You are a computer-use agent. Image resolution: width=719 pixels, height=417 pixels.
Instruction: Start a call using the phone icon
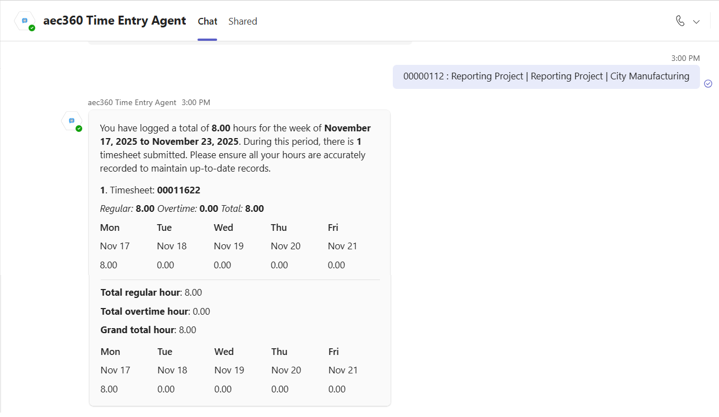(x=680, y=21)
